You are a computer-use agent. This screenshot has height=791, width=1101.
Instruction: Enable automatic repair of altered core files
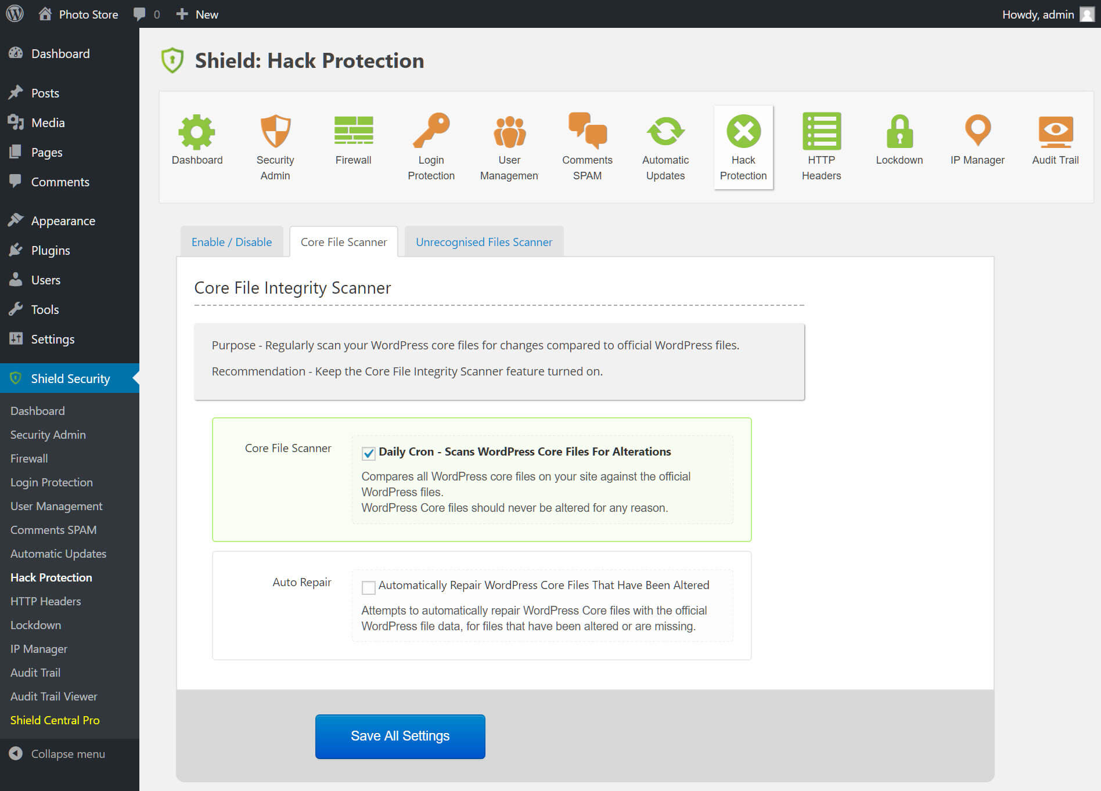368,587
